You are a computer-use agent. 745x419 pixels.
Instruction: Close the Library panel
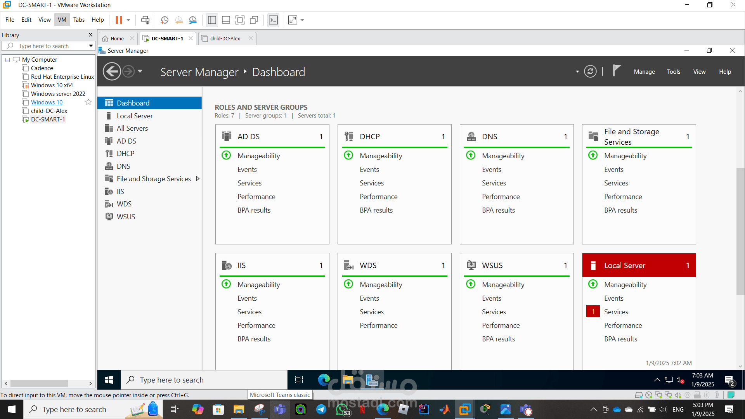pyautogui.click(x=90, y=35)
